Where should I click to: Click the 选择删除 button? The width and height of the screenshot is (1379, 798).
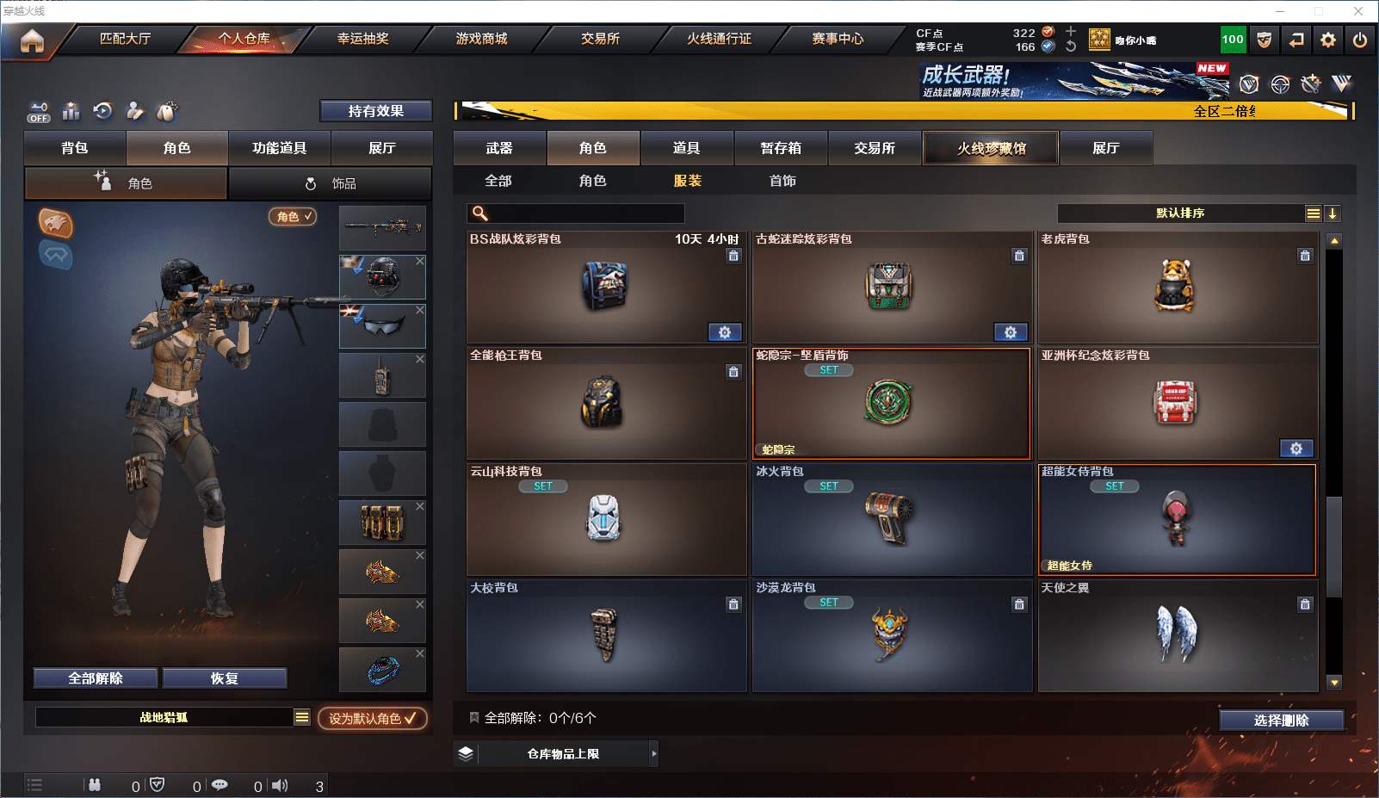pyautogui.click(x=1281, y=721)
